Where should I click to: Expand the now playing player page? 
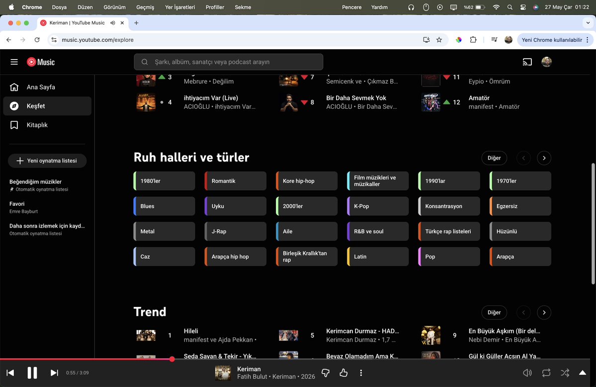pos(582,373)
